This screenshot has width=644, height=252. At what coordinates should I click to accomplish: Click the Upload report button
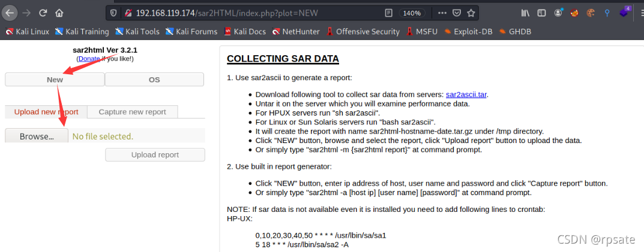(155, 155)
